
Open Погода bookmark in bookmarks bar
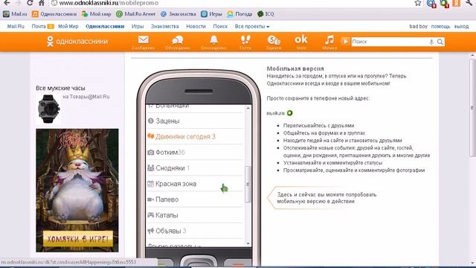click(x=239, y=14)
